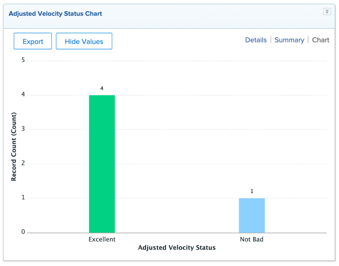Click the y-axis tick label 4

coord(23,95)
